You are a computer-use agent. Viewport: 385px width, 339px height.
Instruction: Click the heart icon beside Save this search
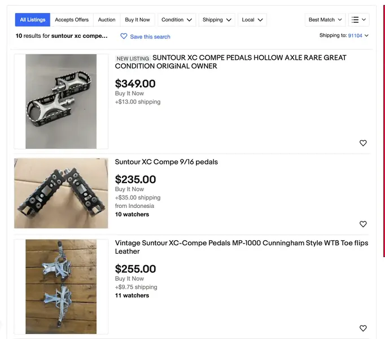click(x=124, y=36)
